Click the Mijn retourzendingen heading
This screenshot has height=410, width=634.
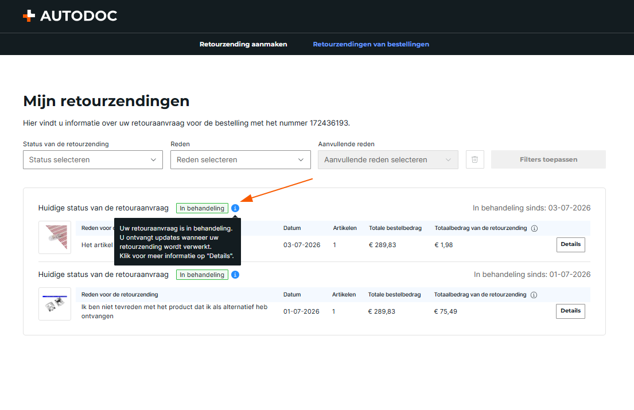coord(106,101)
